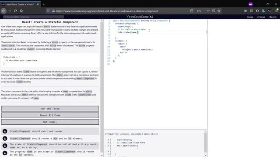Click the Aa extension icon
The image size is (280, 157).
269,11
